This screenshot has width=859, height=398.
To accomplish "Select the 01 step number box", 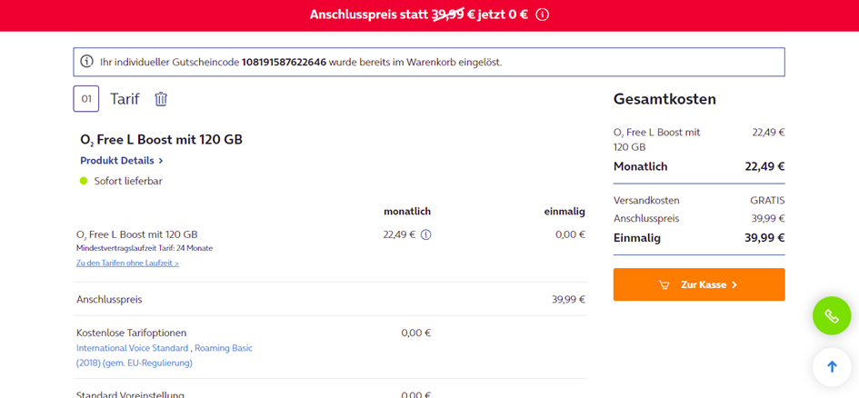I will coord(86,99).
